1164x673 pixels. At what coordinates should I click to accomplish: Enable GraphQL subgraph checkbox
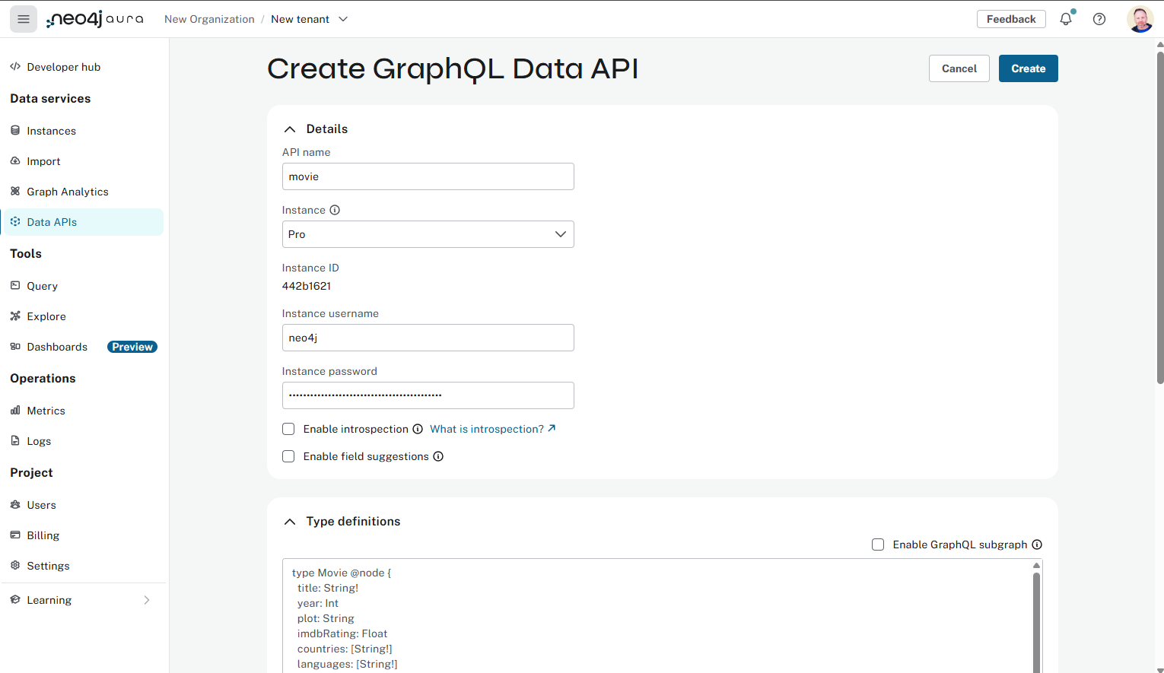click(x=878, y=544)
